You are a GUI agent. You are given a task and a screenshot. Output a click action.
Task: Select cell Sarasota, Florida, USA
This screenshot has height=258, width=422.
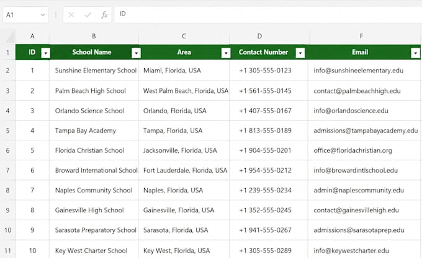point(184,230)
